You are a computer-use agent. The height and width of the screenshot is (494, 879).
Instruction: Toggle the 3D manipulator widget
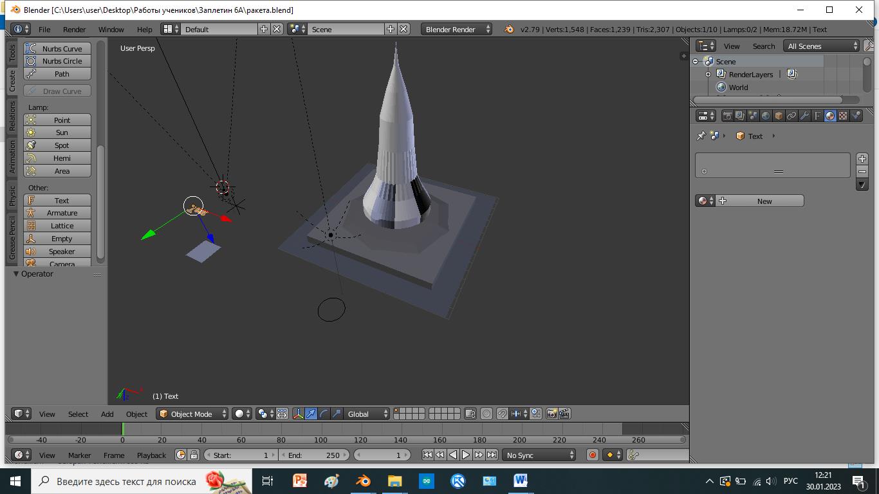(299, 414)
